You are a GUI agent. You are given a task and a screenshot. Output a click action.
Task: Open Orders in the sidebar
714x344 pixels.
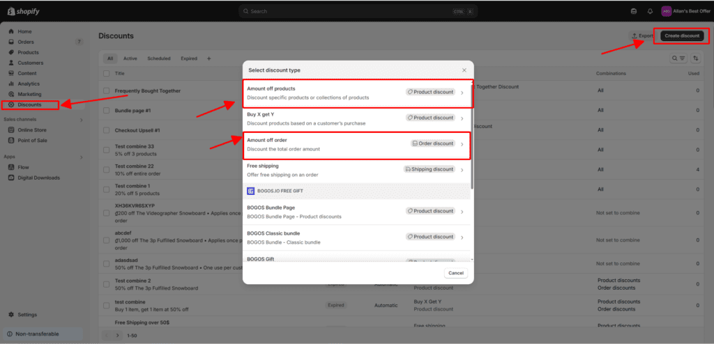26,42
